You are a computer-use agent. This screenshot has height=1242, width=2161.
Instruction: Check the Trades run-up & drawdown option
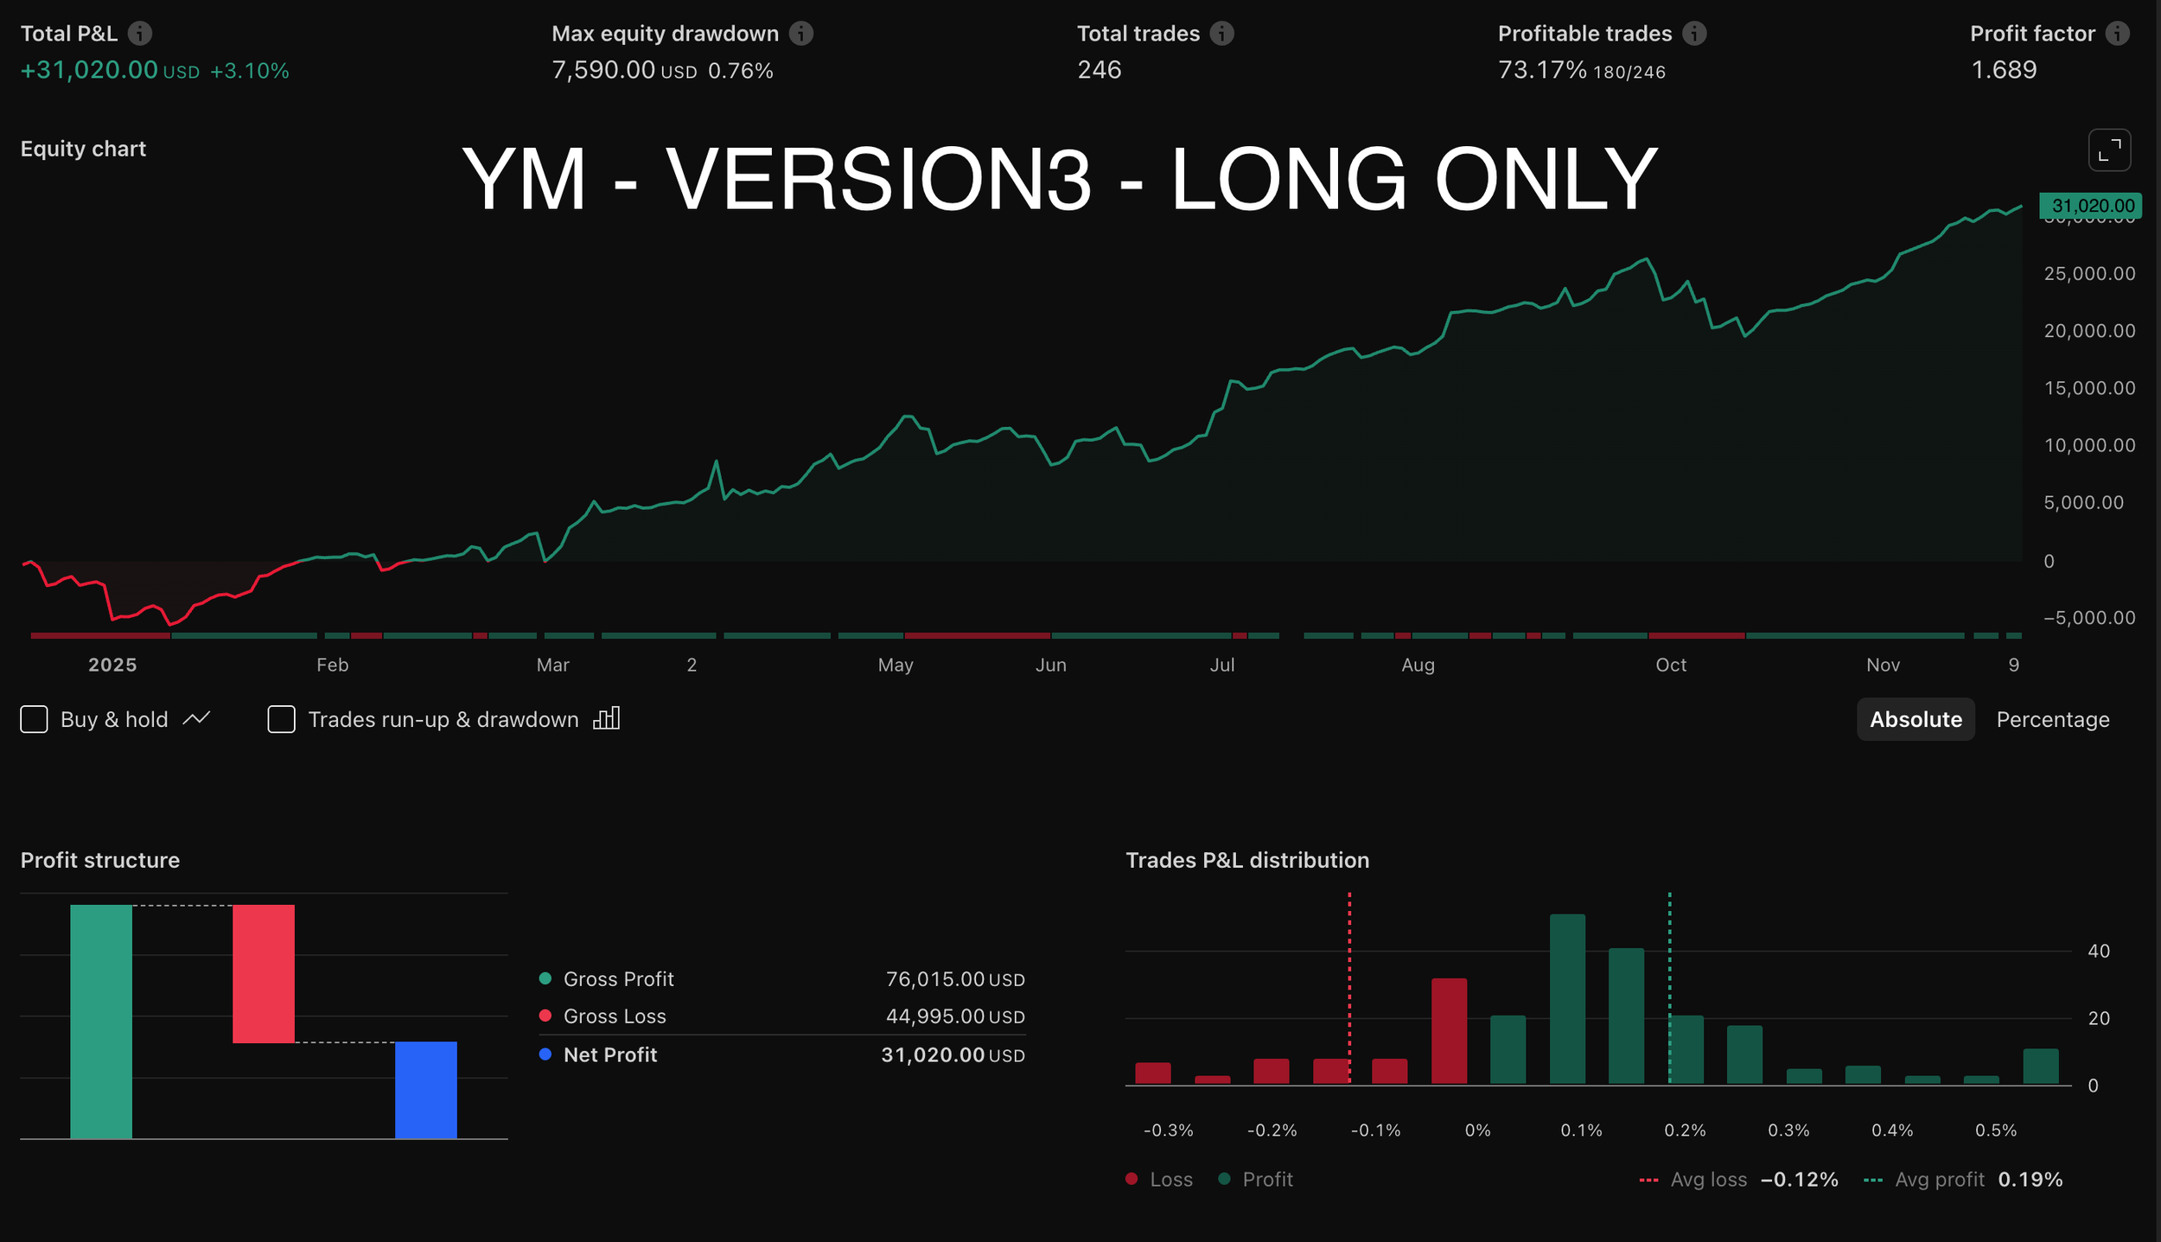282,718
